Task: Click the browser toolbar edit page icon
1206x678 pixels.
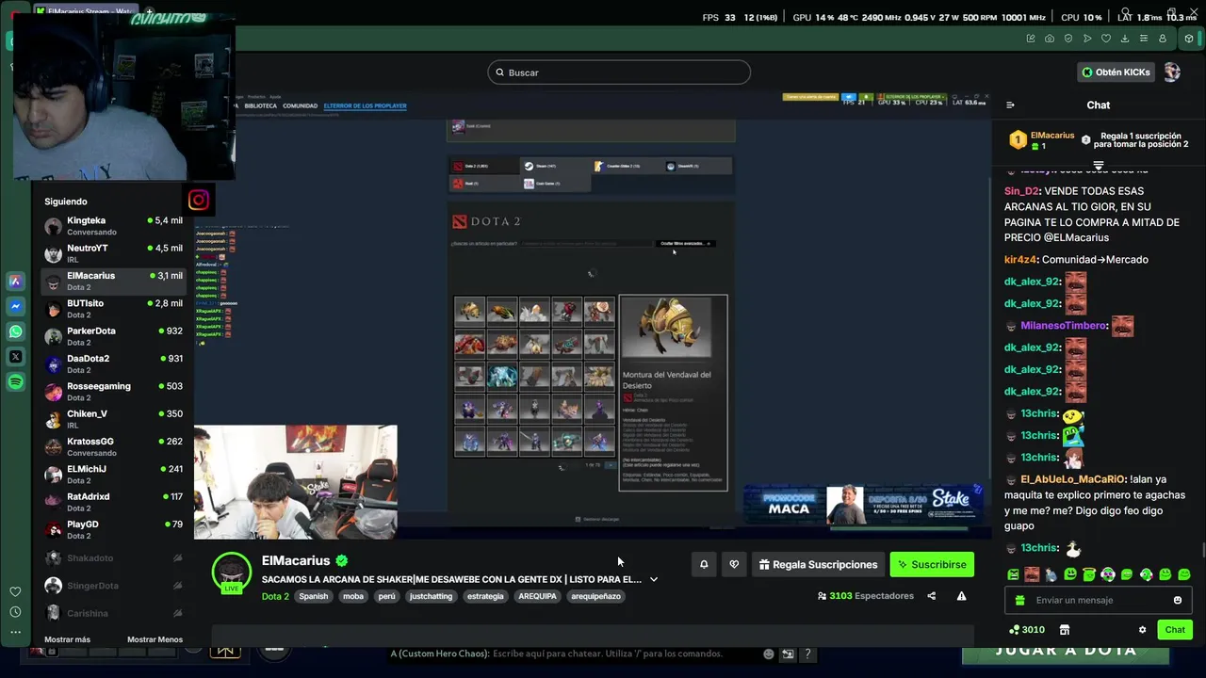Action: point(1031,39)
